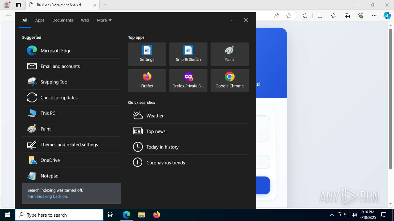Screen dimensions: 394x221
Task: Open Microsoft Edge from suggested list
Action: (71, 50)
